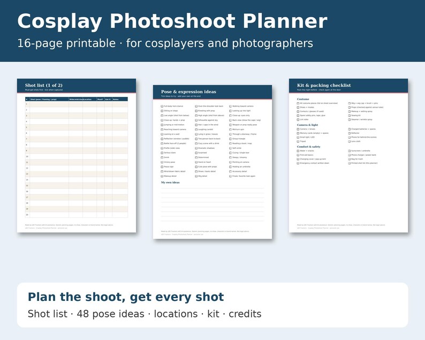Tick the 'Sunscreen / umbrella' checkbox
The width and height of the screenshot is (425, 340).
350,151
